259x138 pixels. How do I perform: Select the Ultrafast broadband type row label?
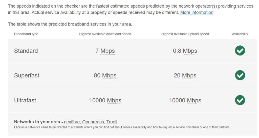click(25, 100)
